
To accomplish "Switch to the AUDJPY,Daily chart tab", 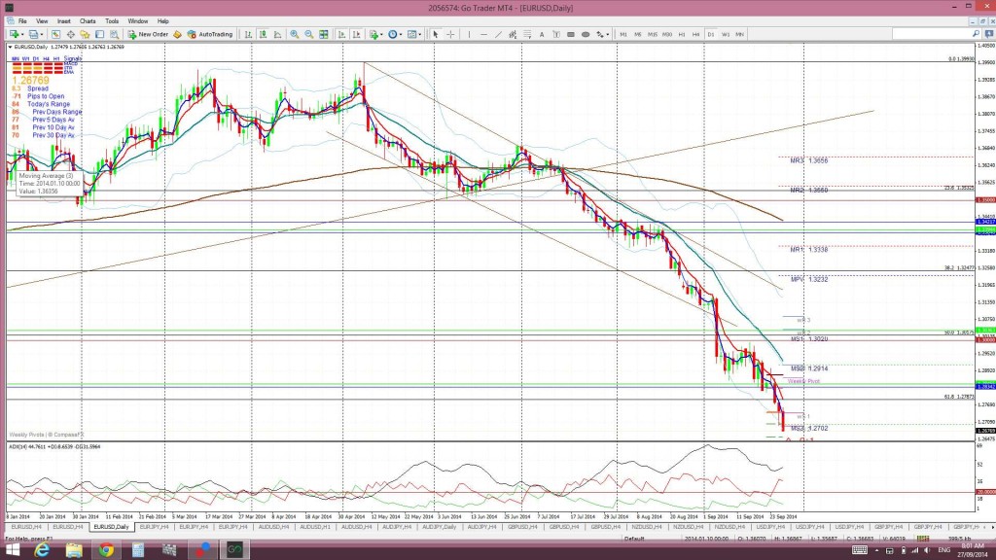I will coord(439,527).
